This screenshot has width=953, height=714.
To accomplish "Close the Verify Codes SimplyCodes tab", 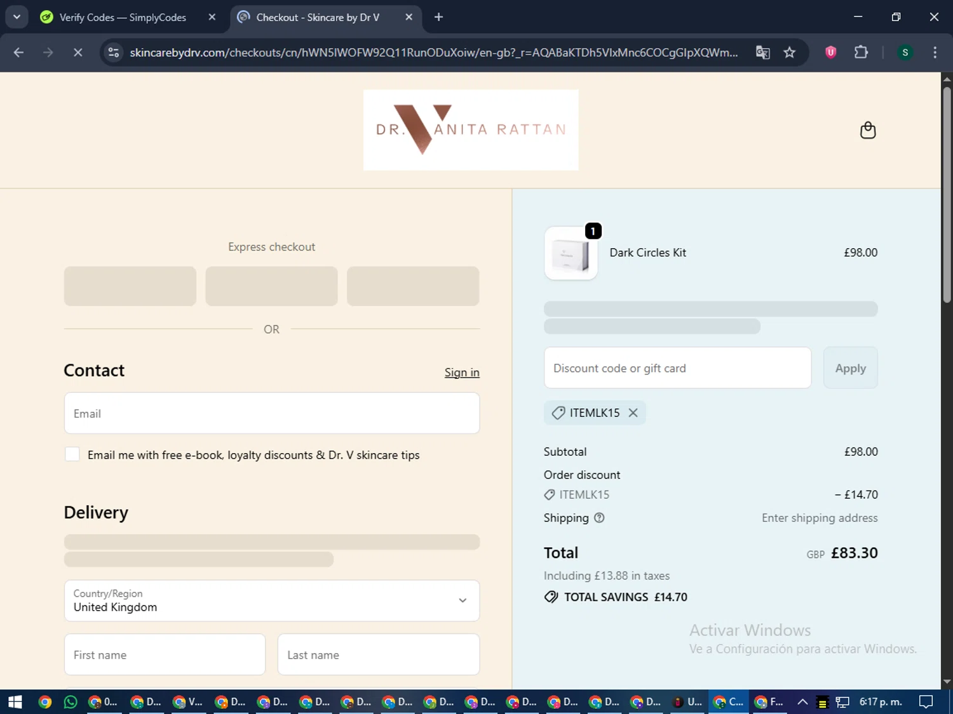I will [212, 17].
